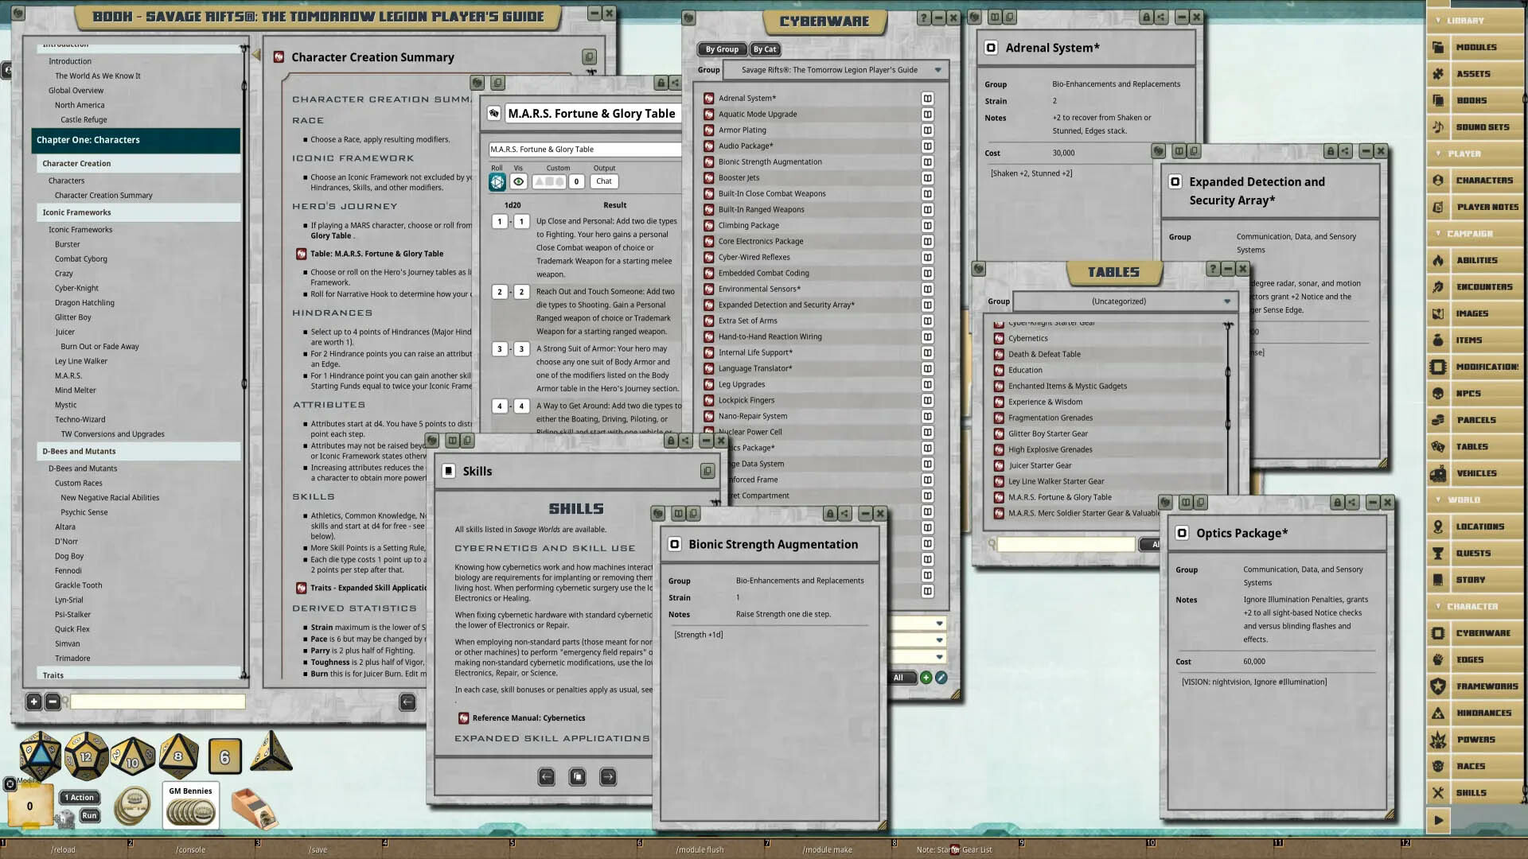The height and width of the screenshot is (859, 1528).
Task: Switch to the By Cat tab
Action: tap(764, 49)
